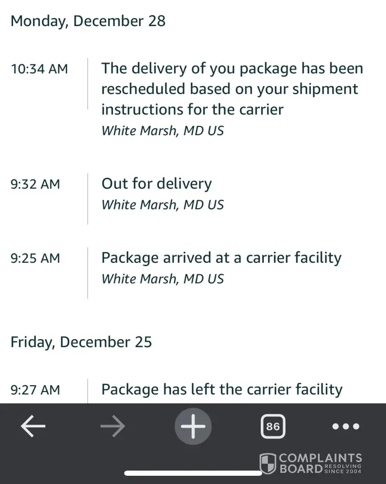Open a new tab with plus button
Image resolution: width=386 pixels, height=484 pixels.
point(193,426)
